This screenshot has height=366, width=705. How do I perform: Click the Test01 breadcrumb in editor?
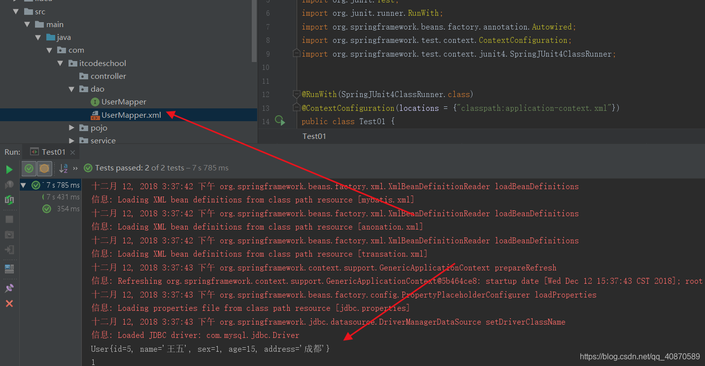[x=314, y=136]
